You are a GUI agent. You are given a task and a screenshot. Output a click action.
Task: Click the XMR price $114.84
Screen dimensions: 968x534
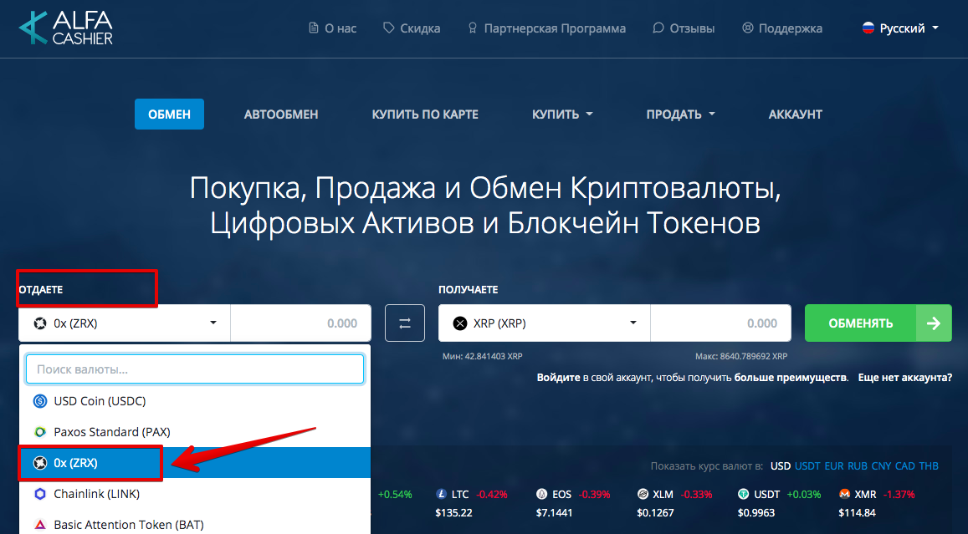coord(857,512)
